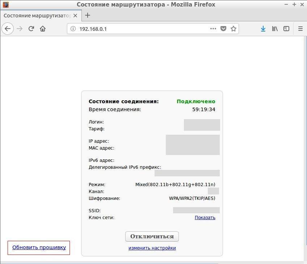Toggle the Firefox sidebar
This screenshot has height=264, width=307.
point(286,29)
